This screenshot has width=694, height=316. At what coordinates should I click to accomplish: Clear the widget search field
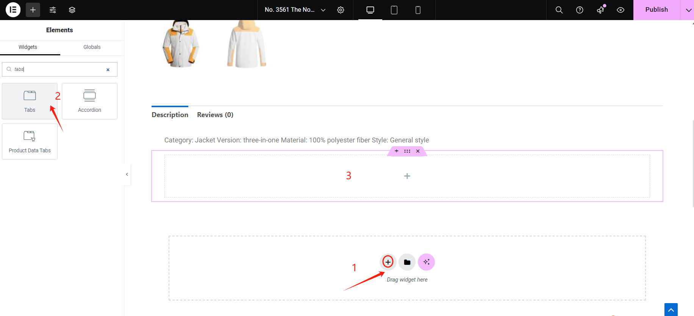point(108,70)
